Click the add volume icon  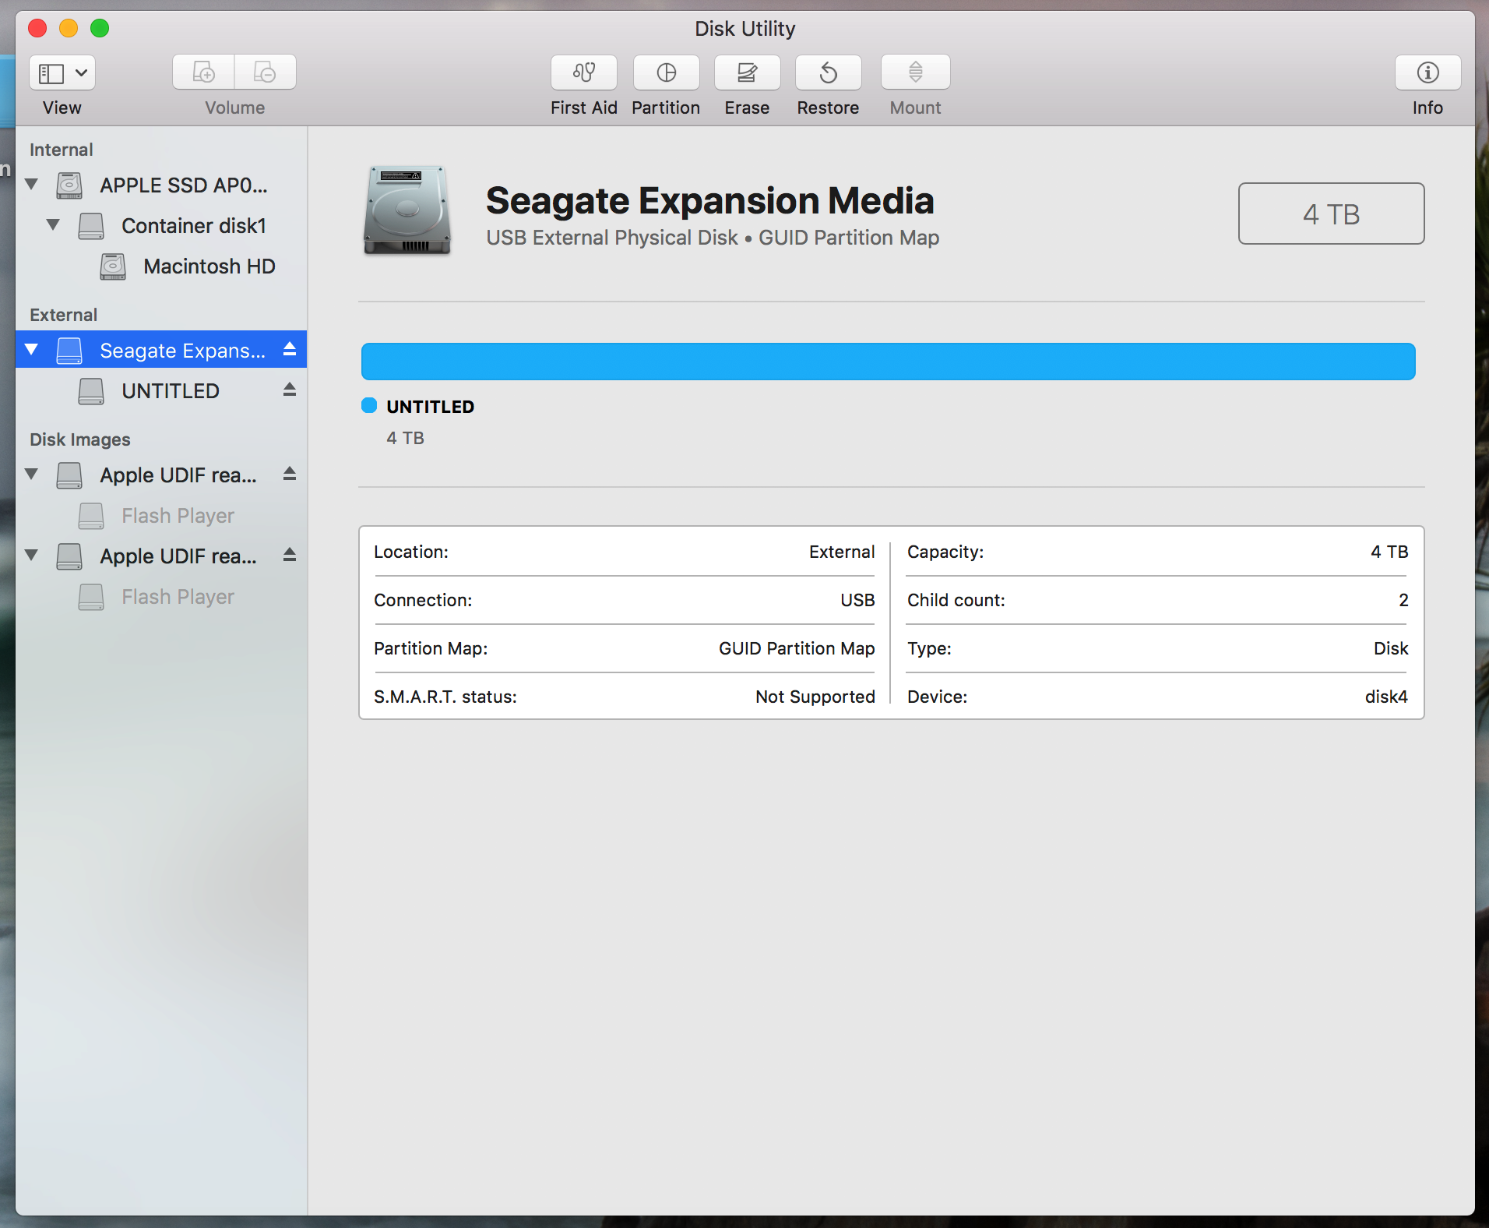coord(204,73)
